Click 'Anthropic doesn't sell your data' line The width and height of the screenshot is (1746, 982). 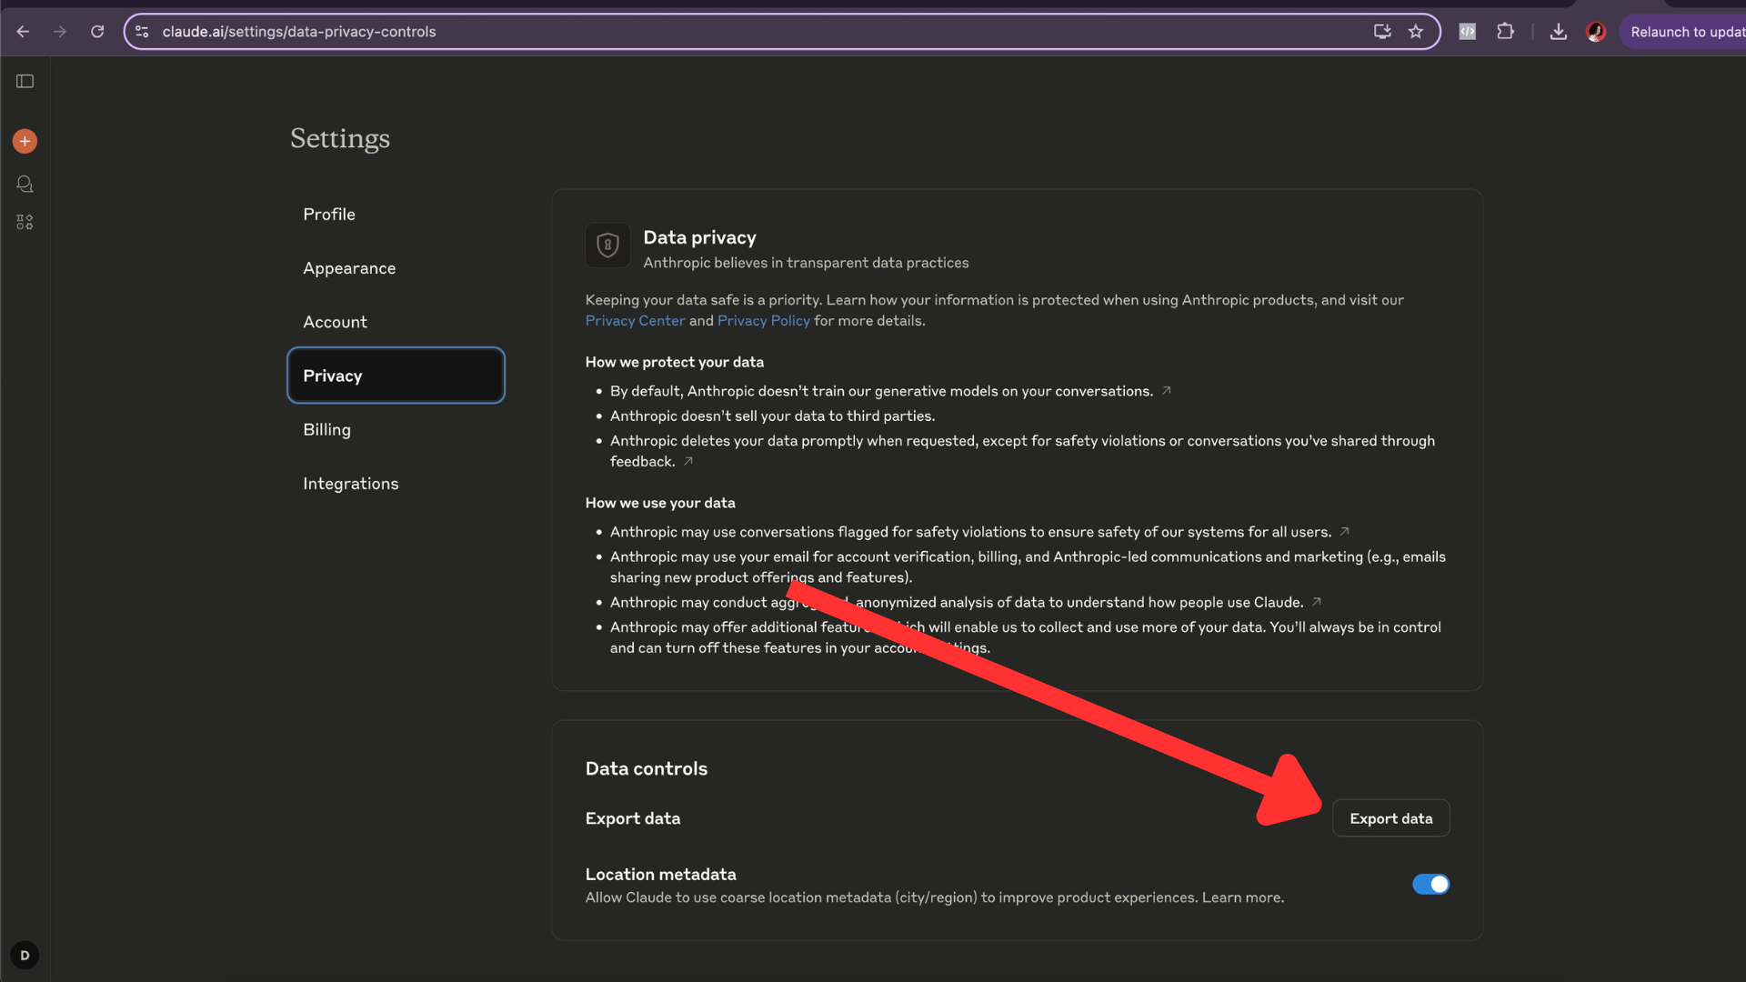(x=772, y=416)
